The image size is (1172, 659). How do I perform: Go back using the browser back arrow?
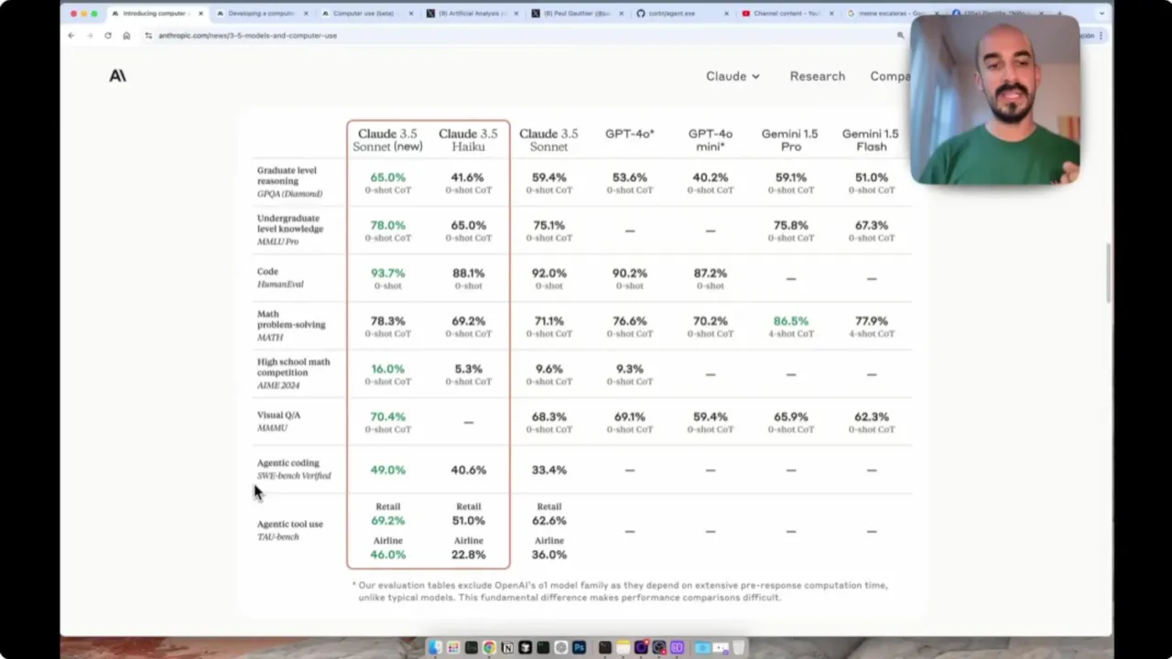click(x=71, y=35)
